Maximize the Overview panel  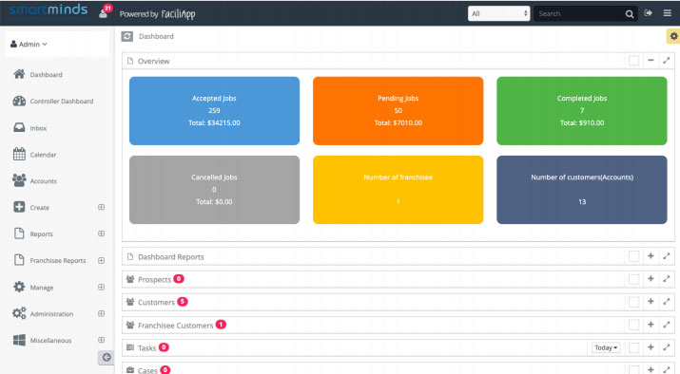point(667,61)
